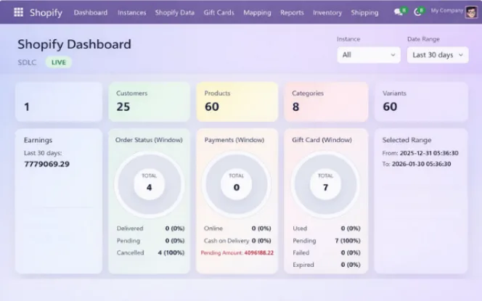Click the Earnings card heading
Image resolution: width=482 pixels, height=301 pixels.
point(38,140)
